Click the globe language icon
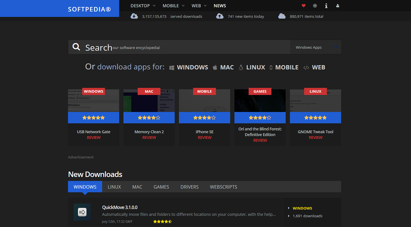Image resolution: width=411 pixels, height=227 pixels. [x=315, y=6]
